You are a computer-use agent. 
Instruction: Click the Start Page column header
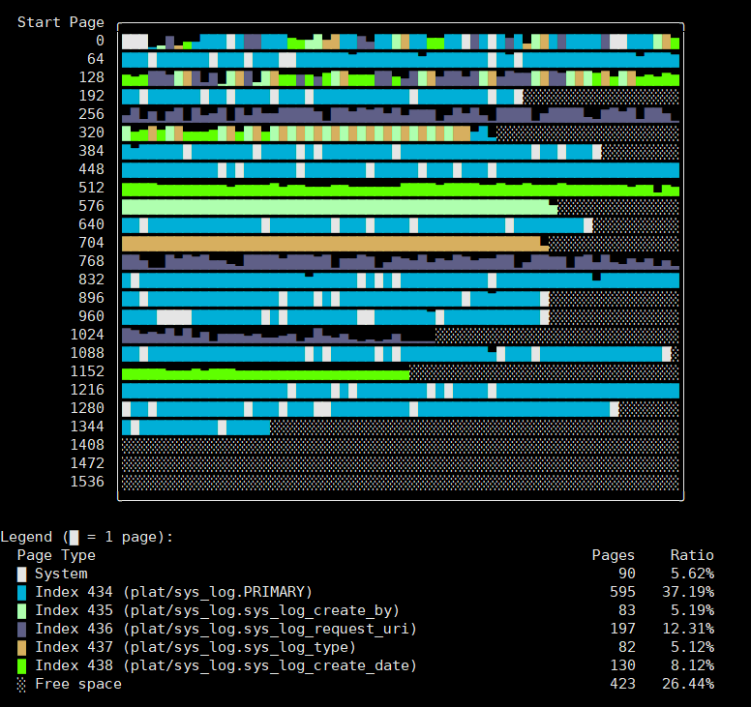tap(60, 22)
